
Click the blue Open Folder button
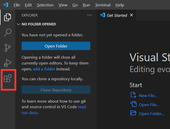pos(56,46)
